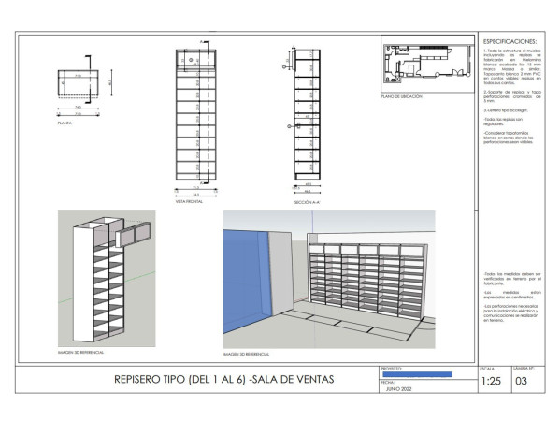Click the ESCALA field label
Viewport: 560px width, 421px height.
pos(488,369)
